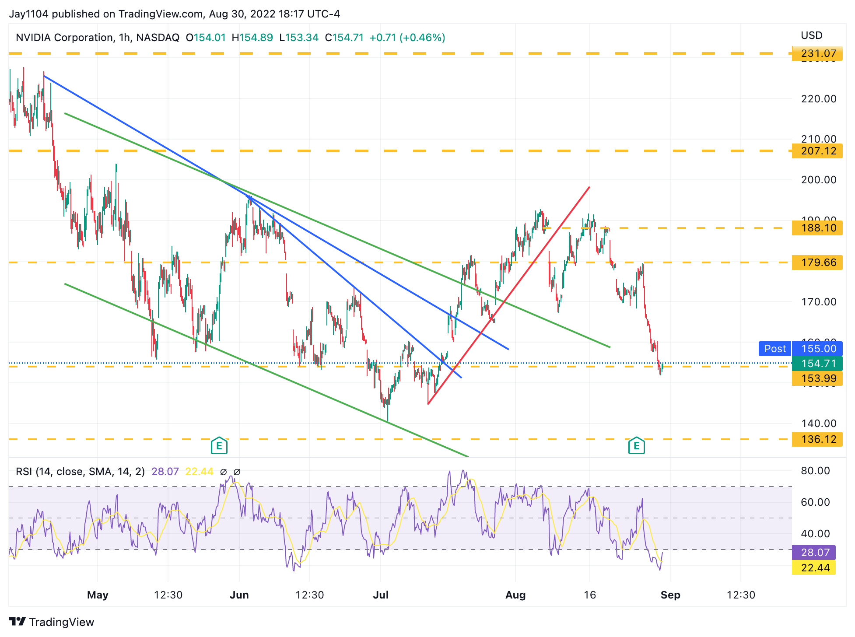Image resolution: width=855 pixels, height=637 pixels.
Task: Click the yellow 22.44 RSI axis label
Action: (x=814, y=568)
